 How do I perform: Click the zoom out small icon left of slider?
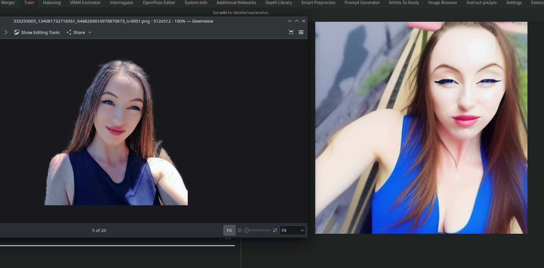tap(240, 230)
